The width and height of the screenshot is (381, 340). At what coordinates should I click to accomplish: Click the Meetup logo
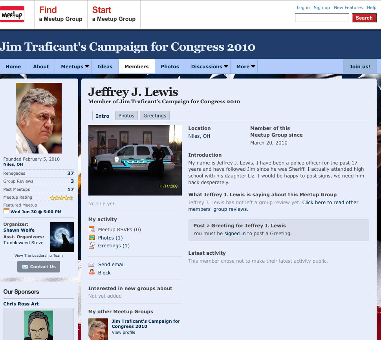coord(12,14)
